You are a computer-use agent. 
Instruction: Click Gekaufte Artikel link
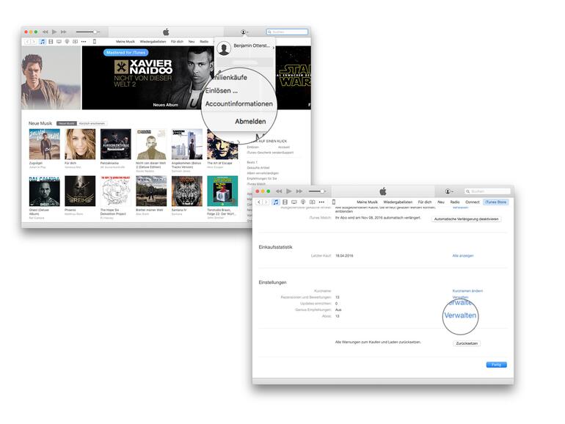[258, 168]
